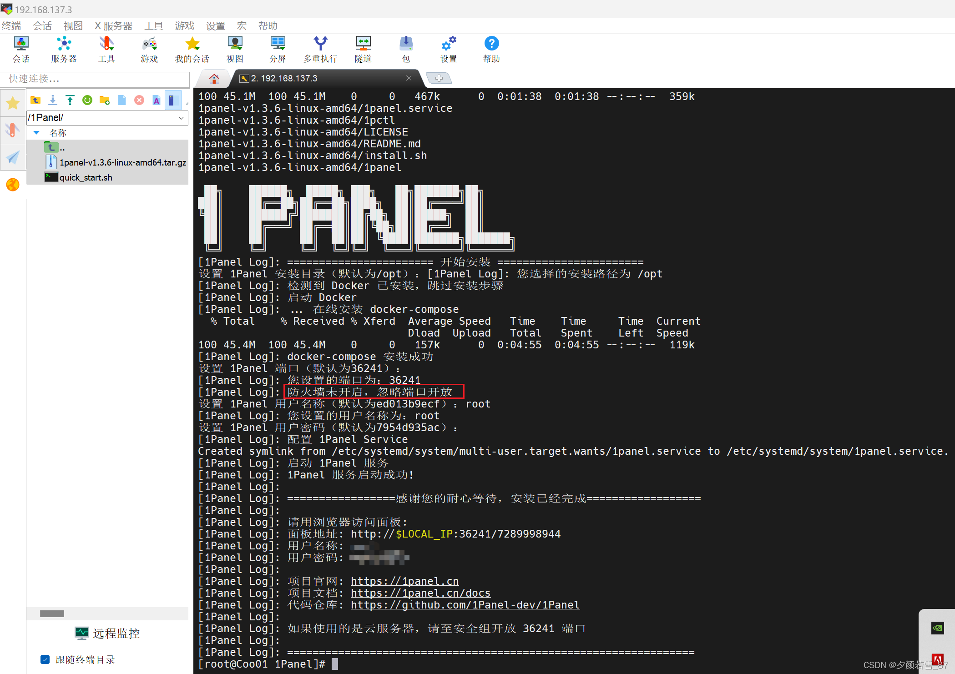Click the SFTP panel horizontal scrollbar
The width and height of the screenshot is (955, 674).
[x=52, y=614]
